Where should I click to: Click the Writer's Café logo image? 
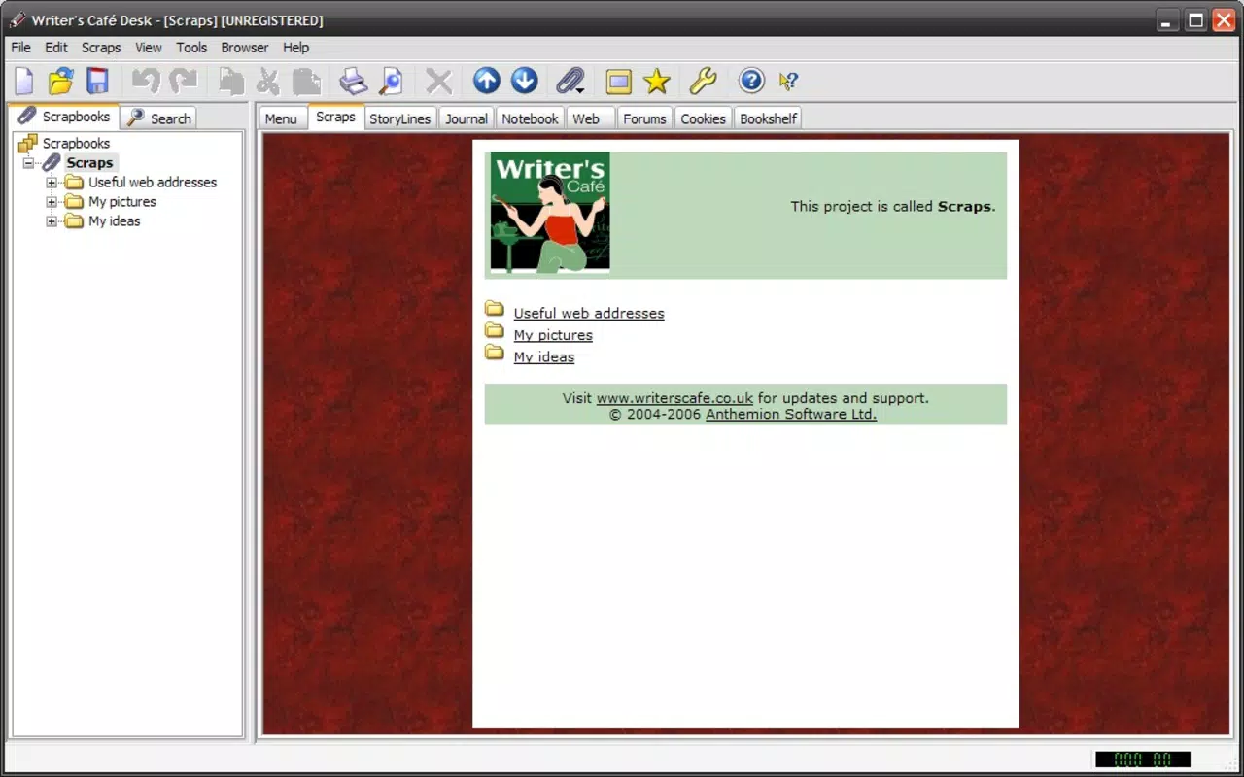pyautogui.click(x=550, y=212)
